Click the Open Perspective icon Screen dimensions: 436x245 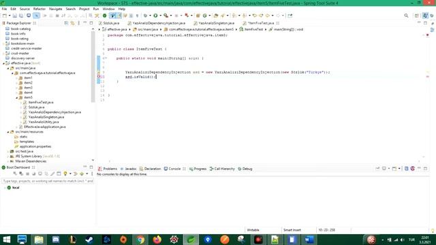[416, 16]
